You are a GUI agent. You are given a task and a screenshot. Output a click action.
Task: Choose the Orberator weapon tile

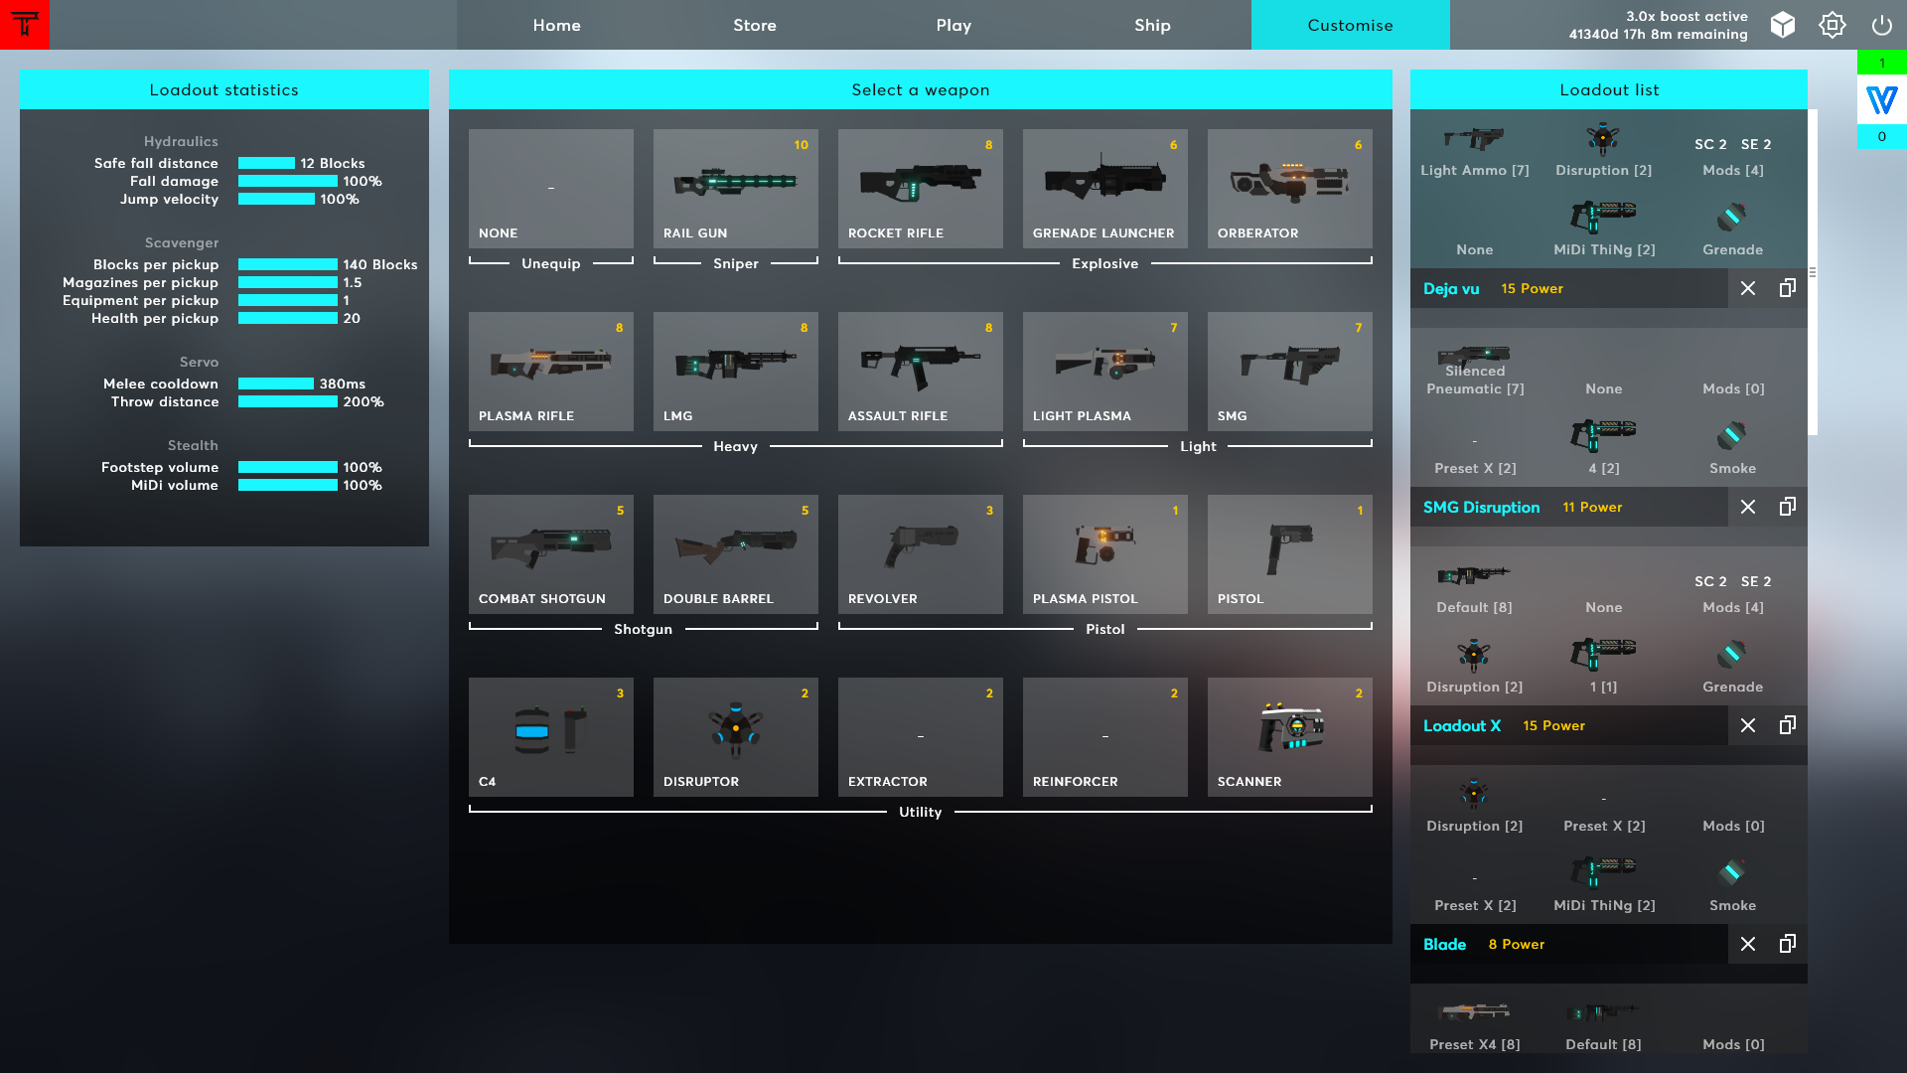(x=1289, y=189)
